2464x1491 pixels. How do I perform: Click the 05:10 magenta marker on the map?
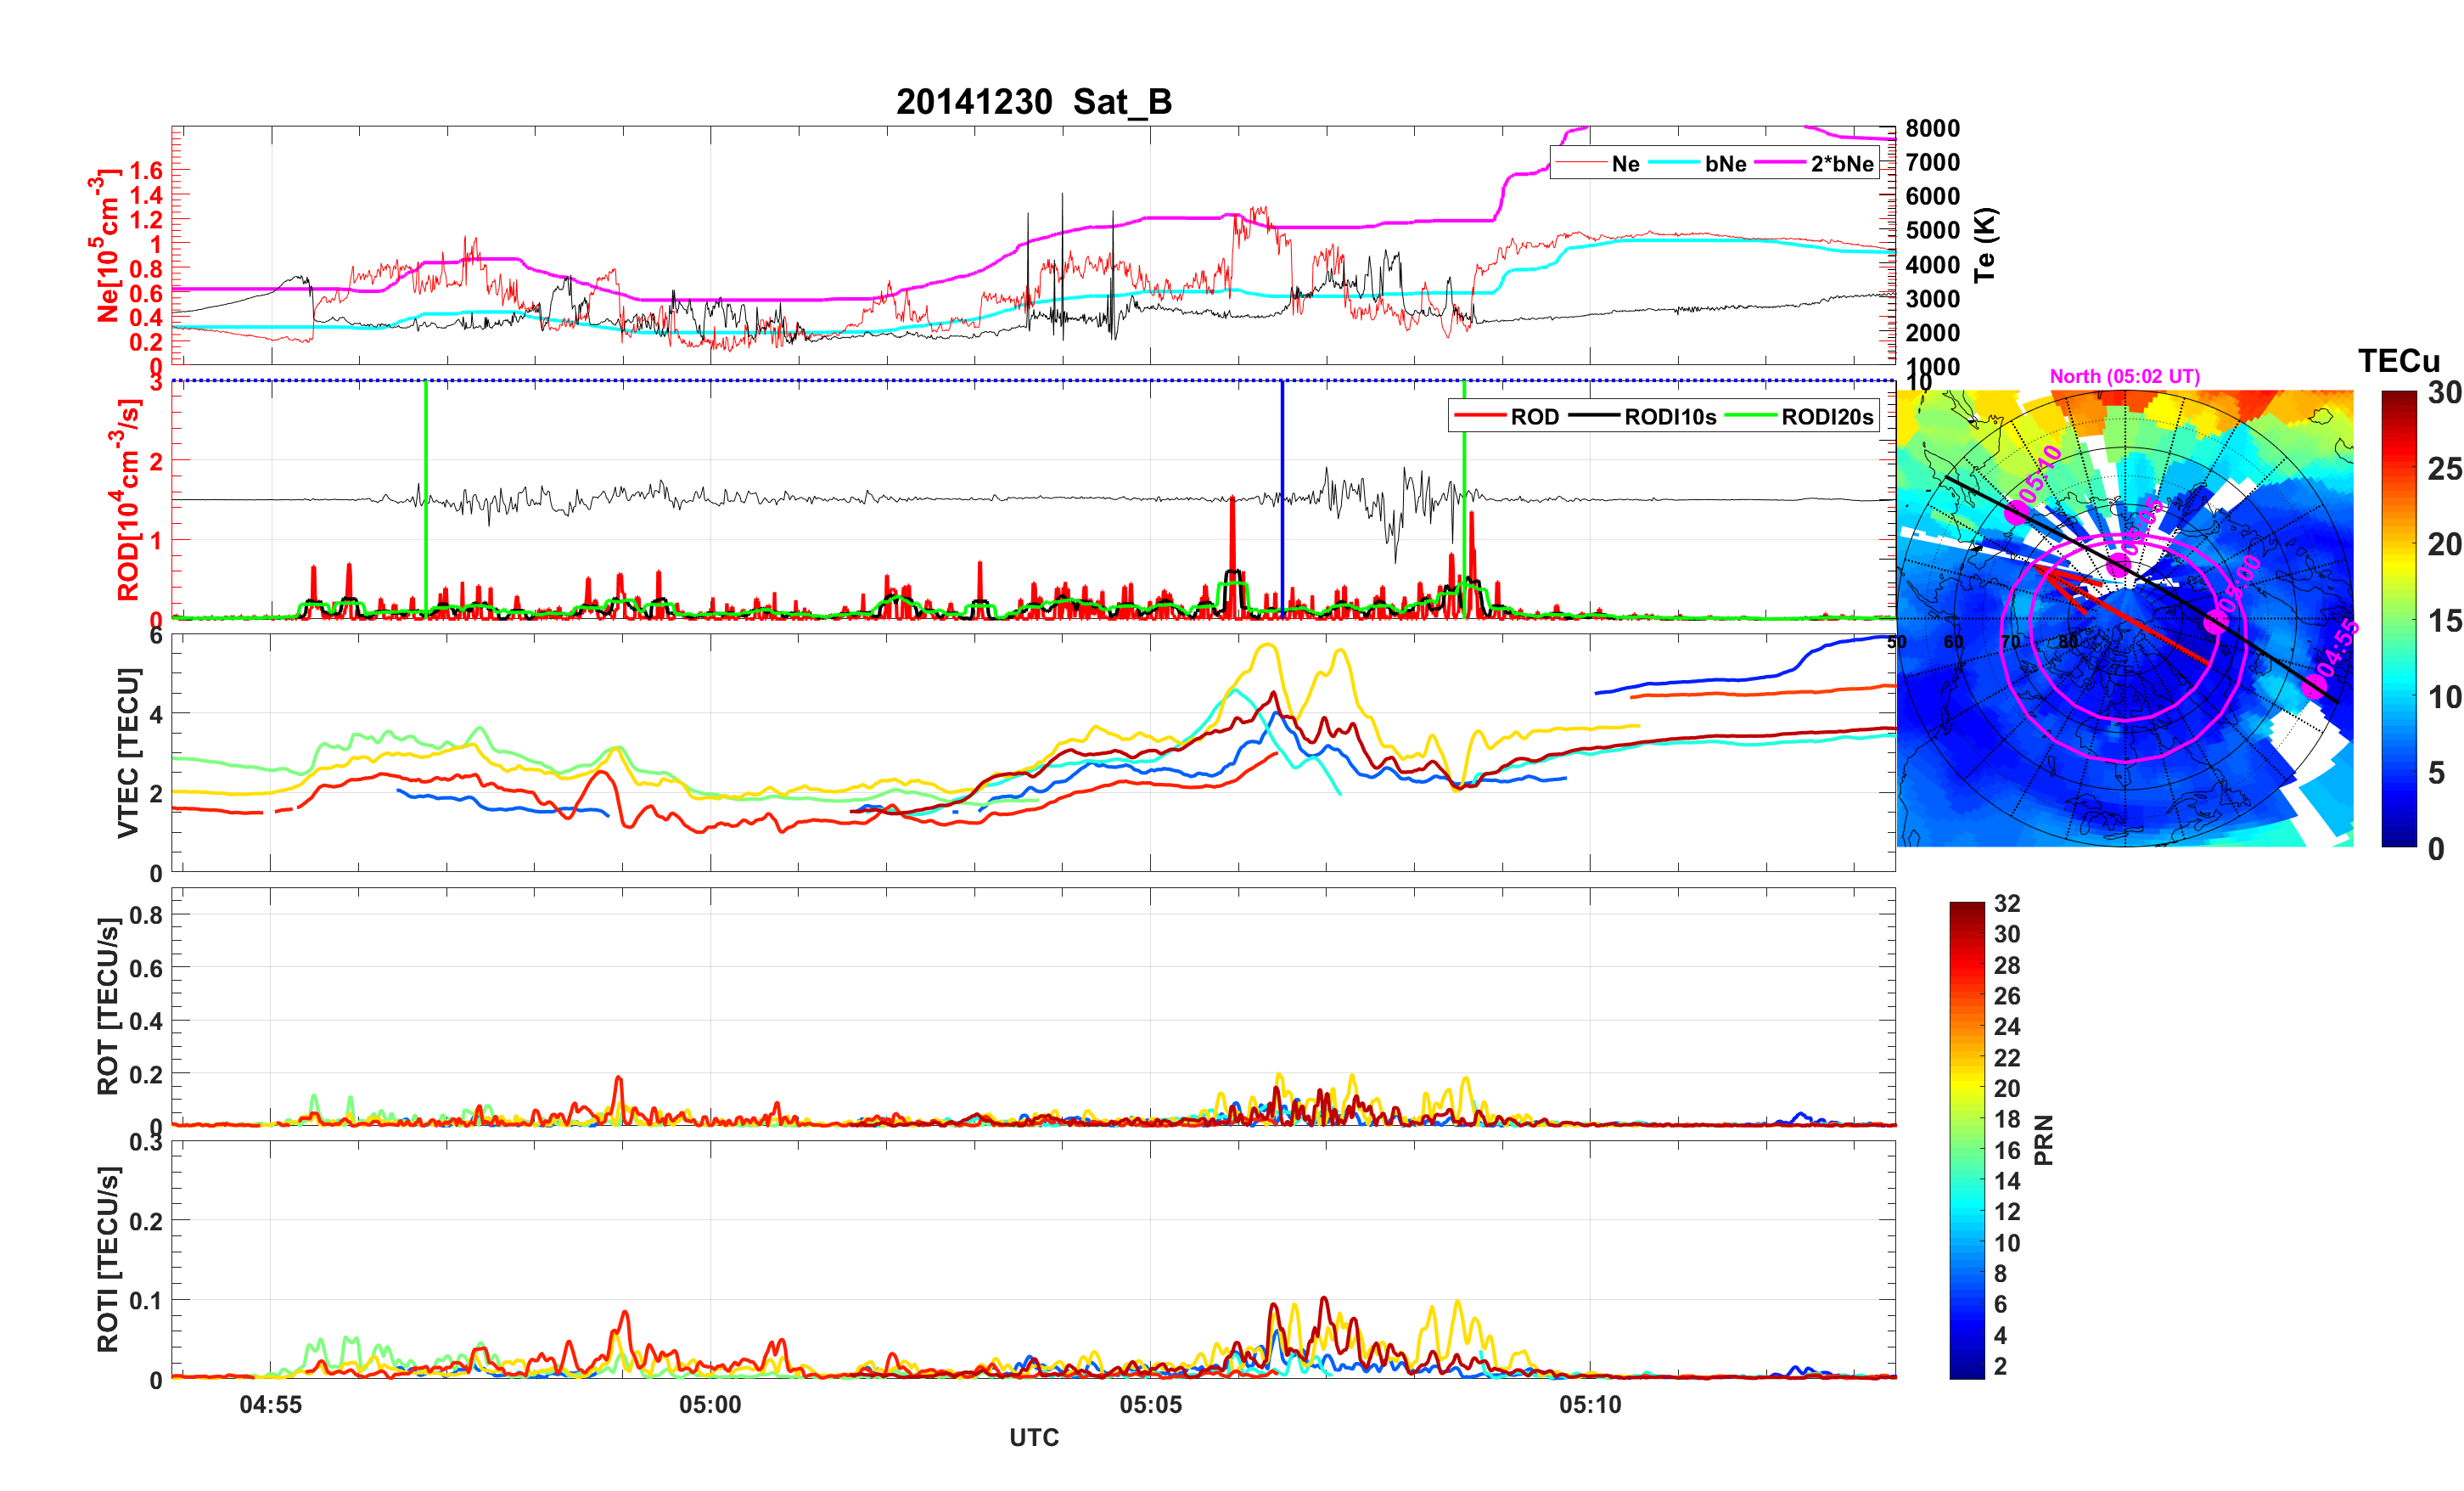point(2016,512)
